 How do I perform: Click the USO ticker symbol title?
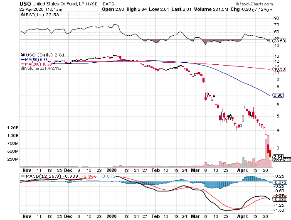point(25,4)
